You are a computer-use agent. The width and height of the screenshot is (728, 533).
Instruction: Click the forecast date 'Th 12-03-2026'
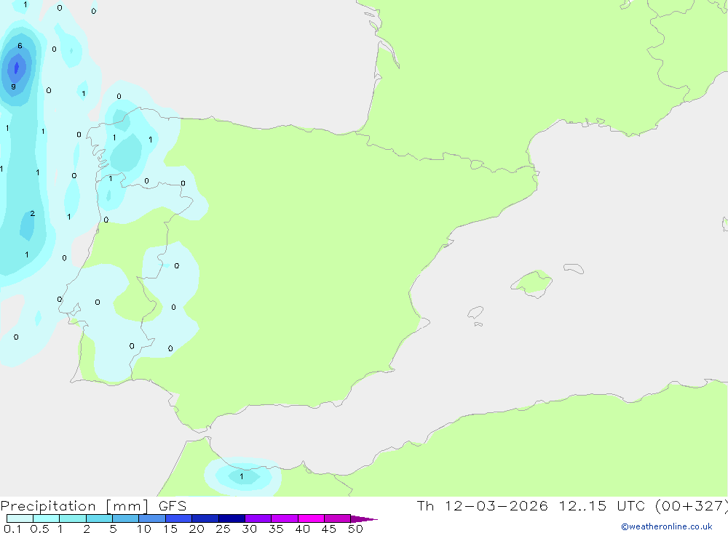tap(482, 505)
